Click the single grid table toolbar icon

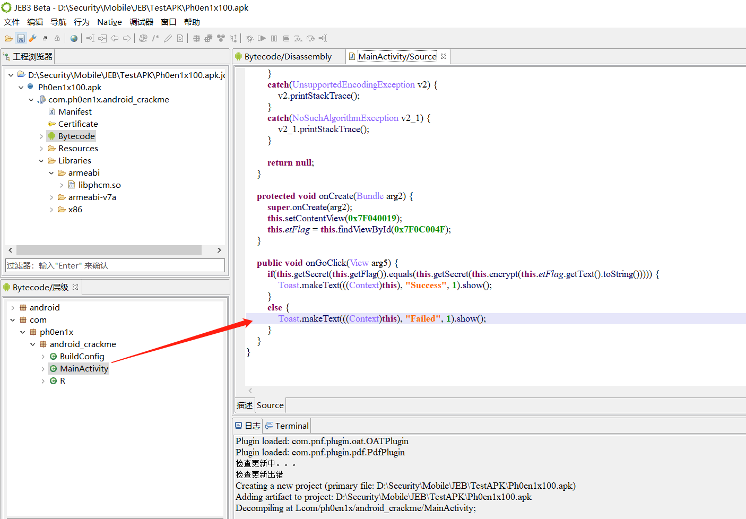coord(196,38)
